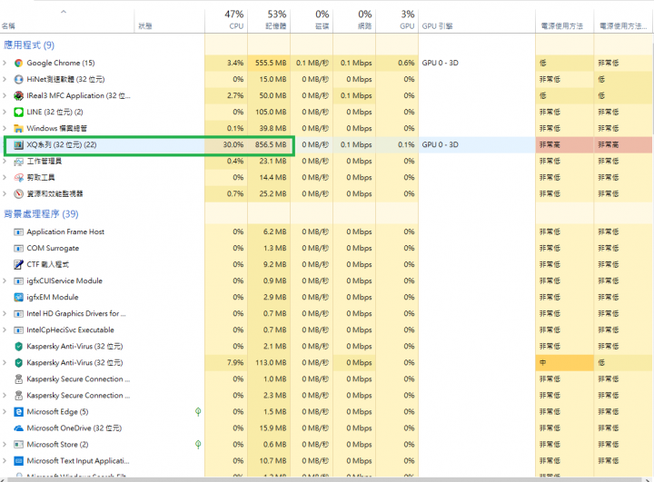Click the Windows 檔案總管 folder icon
The width and height of the screenshot is (654, 482).
click(18, 128)
